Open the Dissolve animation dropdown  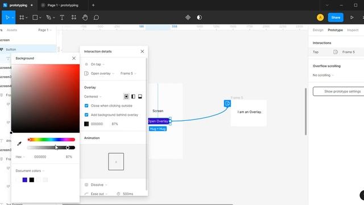click(99, 184)
